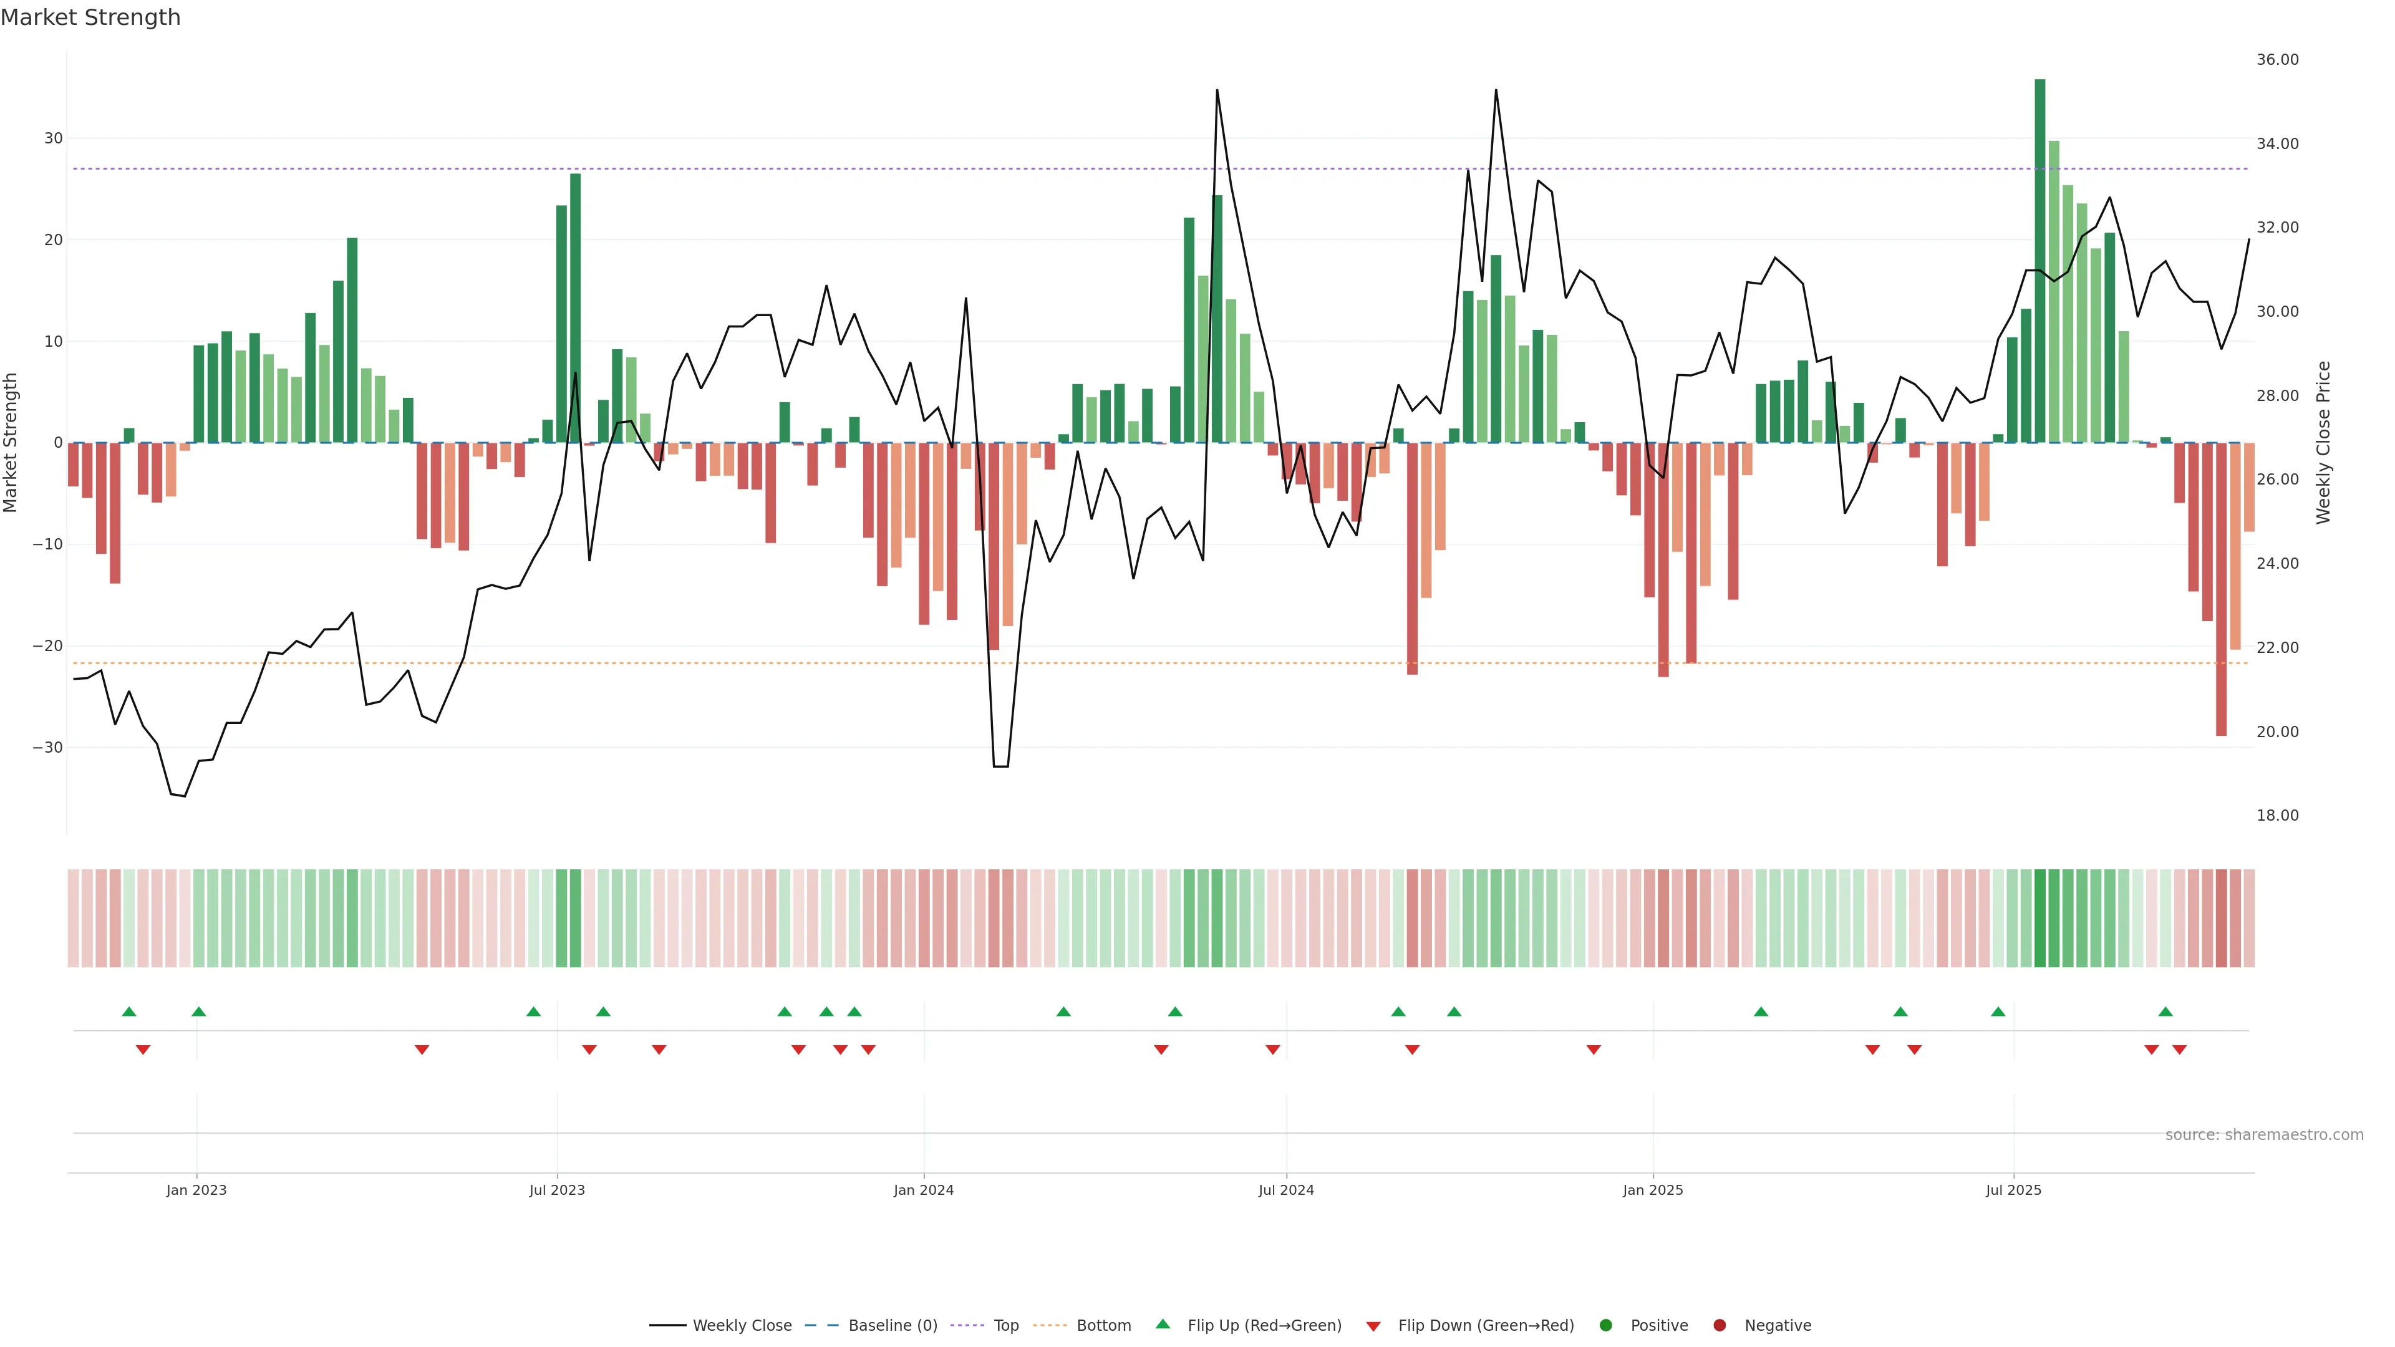Viewport: 2395px width, 1347px height.
Task: Click the last green flip-up triangle marker
Action: (x=2165, y=1011)
